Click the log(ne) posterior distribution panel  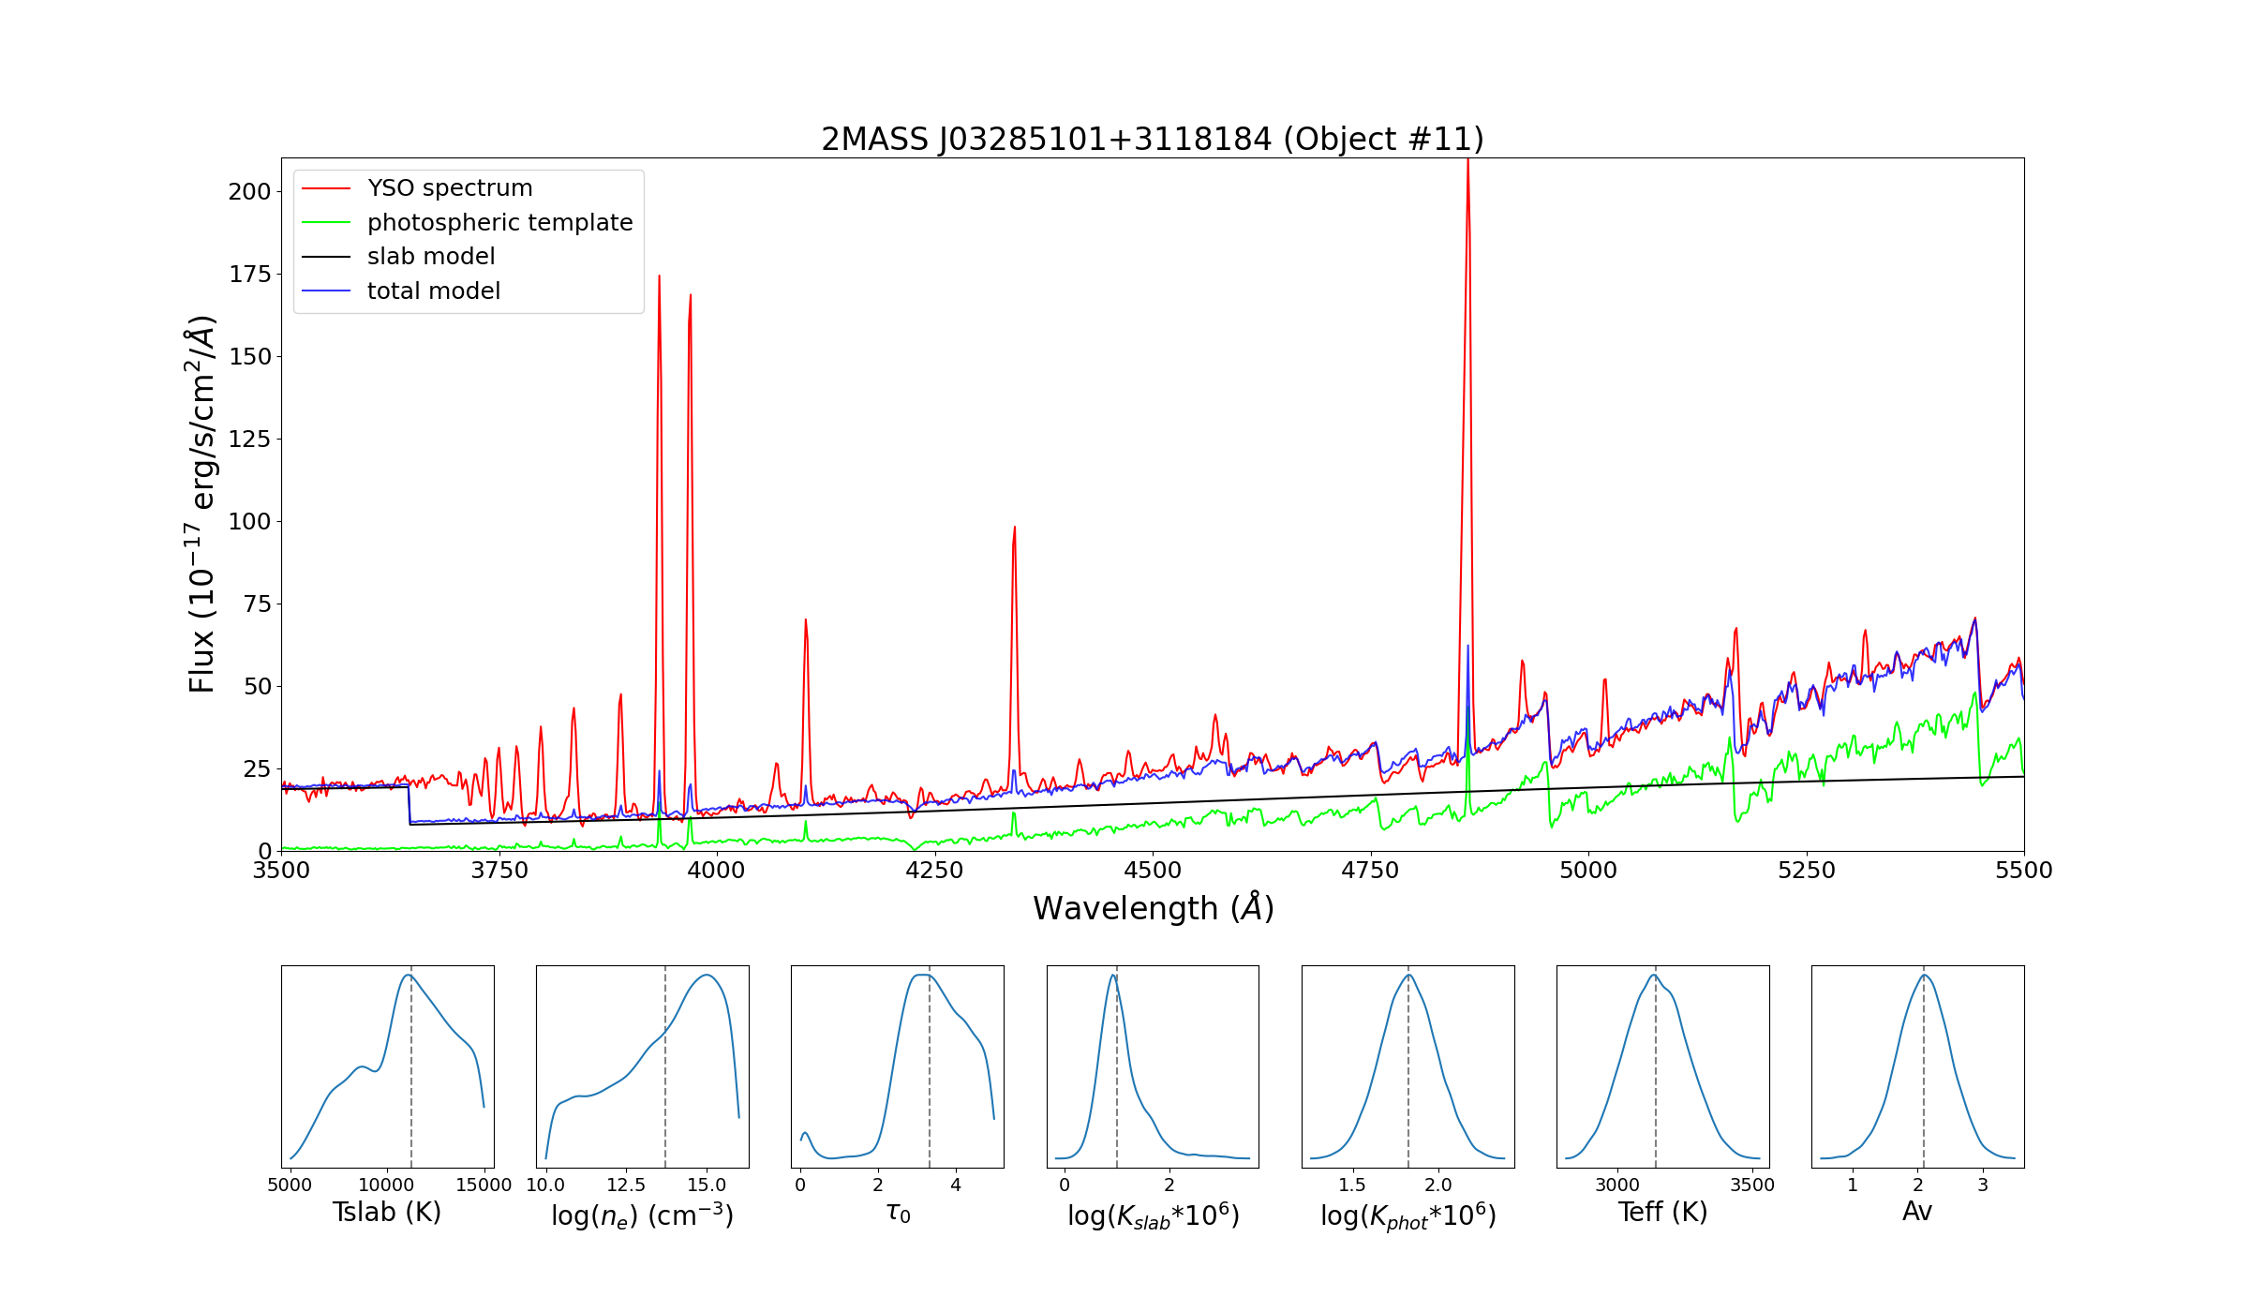click(x=642, y=1066)
